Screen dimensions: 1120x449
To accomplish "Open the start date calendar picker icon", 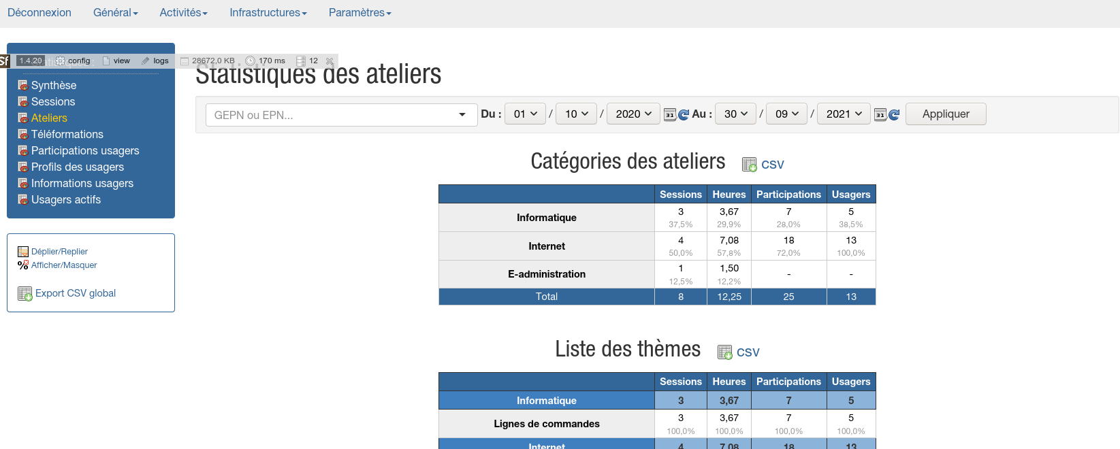I will (x=670, y=114).
